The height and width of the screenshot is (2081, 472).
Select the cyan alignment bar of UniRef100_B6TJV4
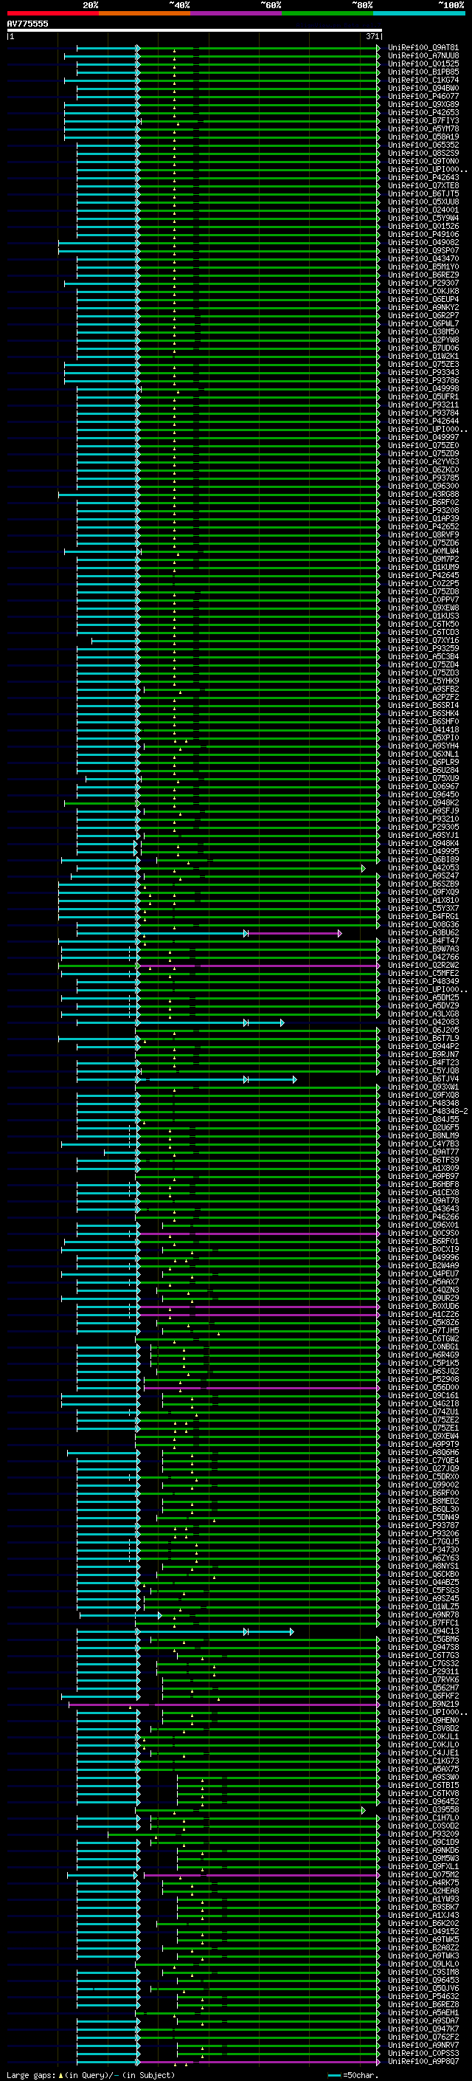[215, 1079]
